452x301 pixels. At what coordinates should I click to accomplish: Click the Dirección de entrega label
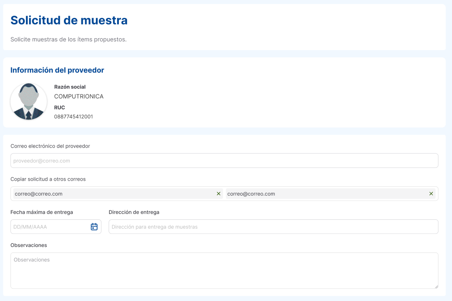[134, 212]
